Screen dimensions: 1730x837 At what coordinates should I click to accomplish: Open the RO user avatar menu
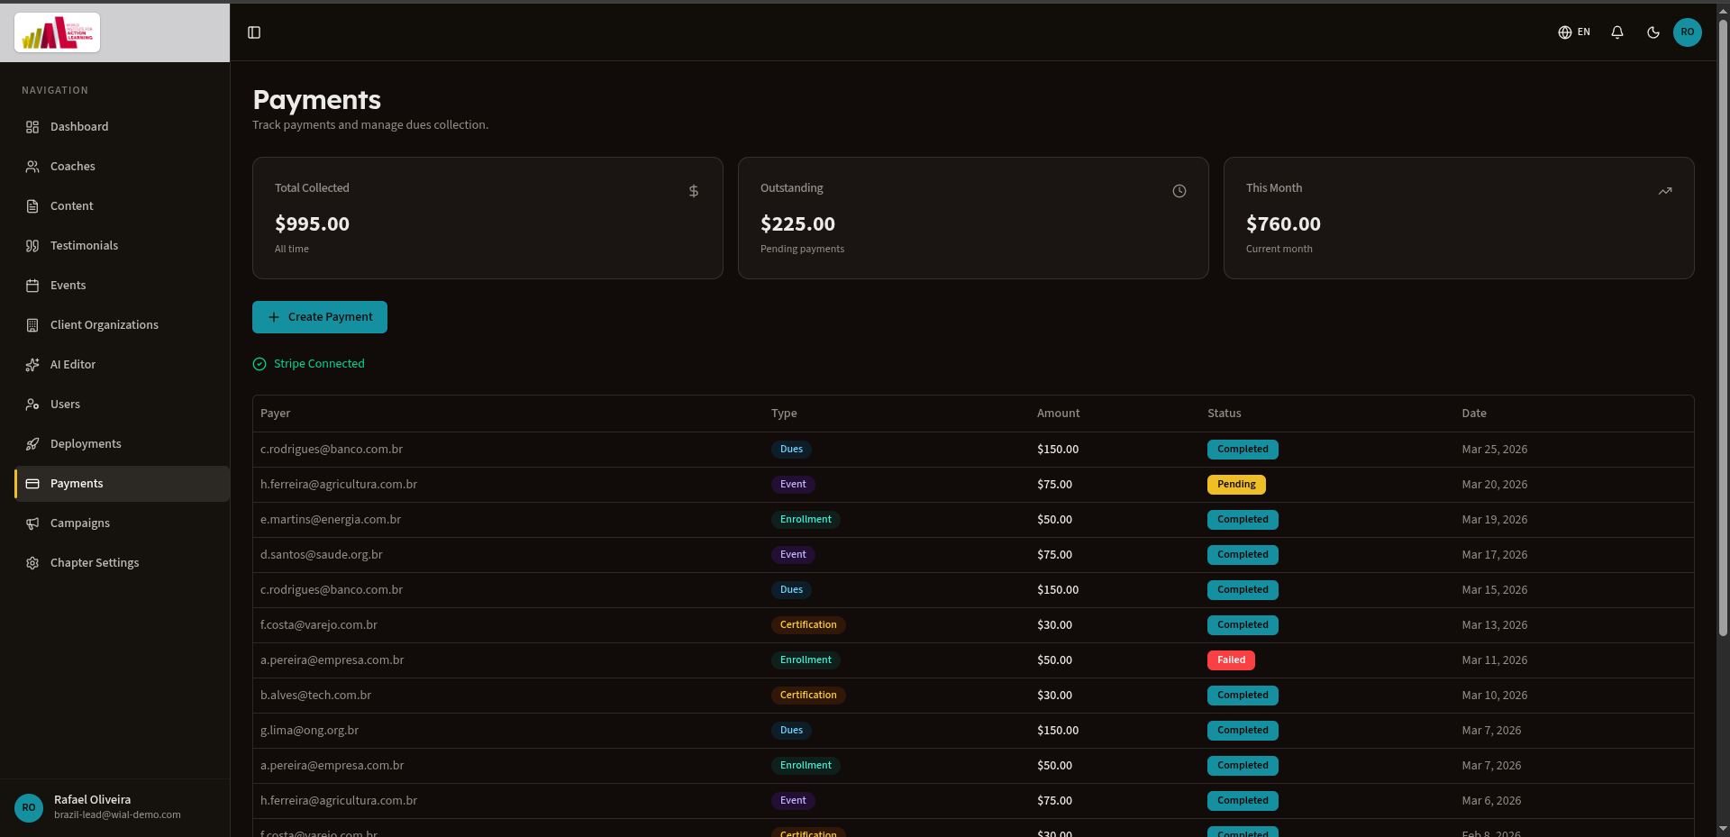[1688, 32]
